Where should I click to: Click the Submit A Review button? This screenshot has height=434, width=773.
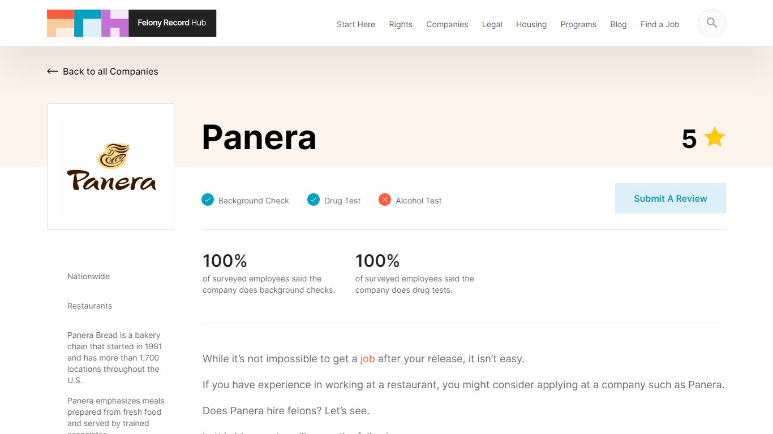pos(671,198)
